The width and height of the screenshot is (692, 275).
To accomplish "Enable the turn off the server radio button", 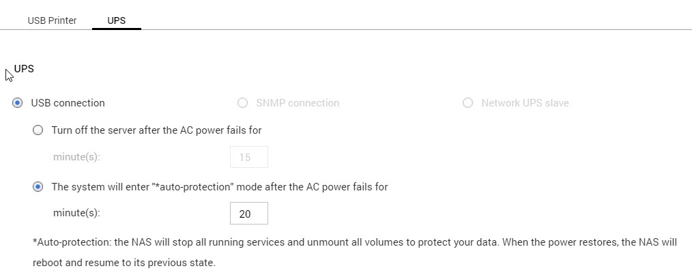I will tap(38, 130).
